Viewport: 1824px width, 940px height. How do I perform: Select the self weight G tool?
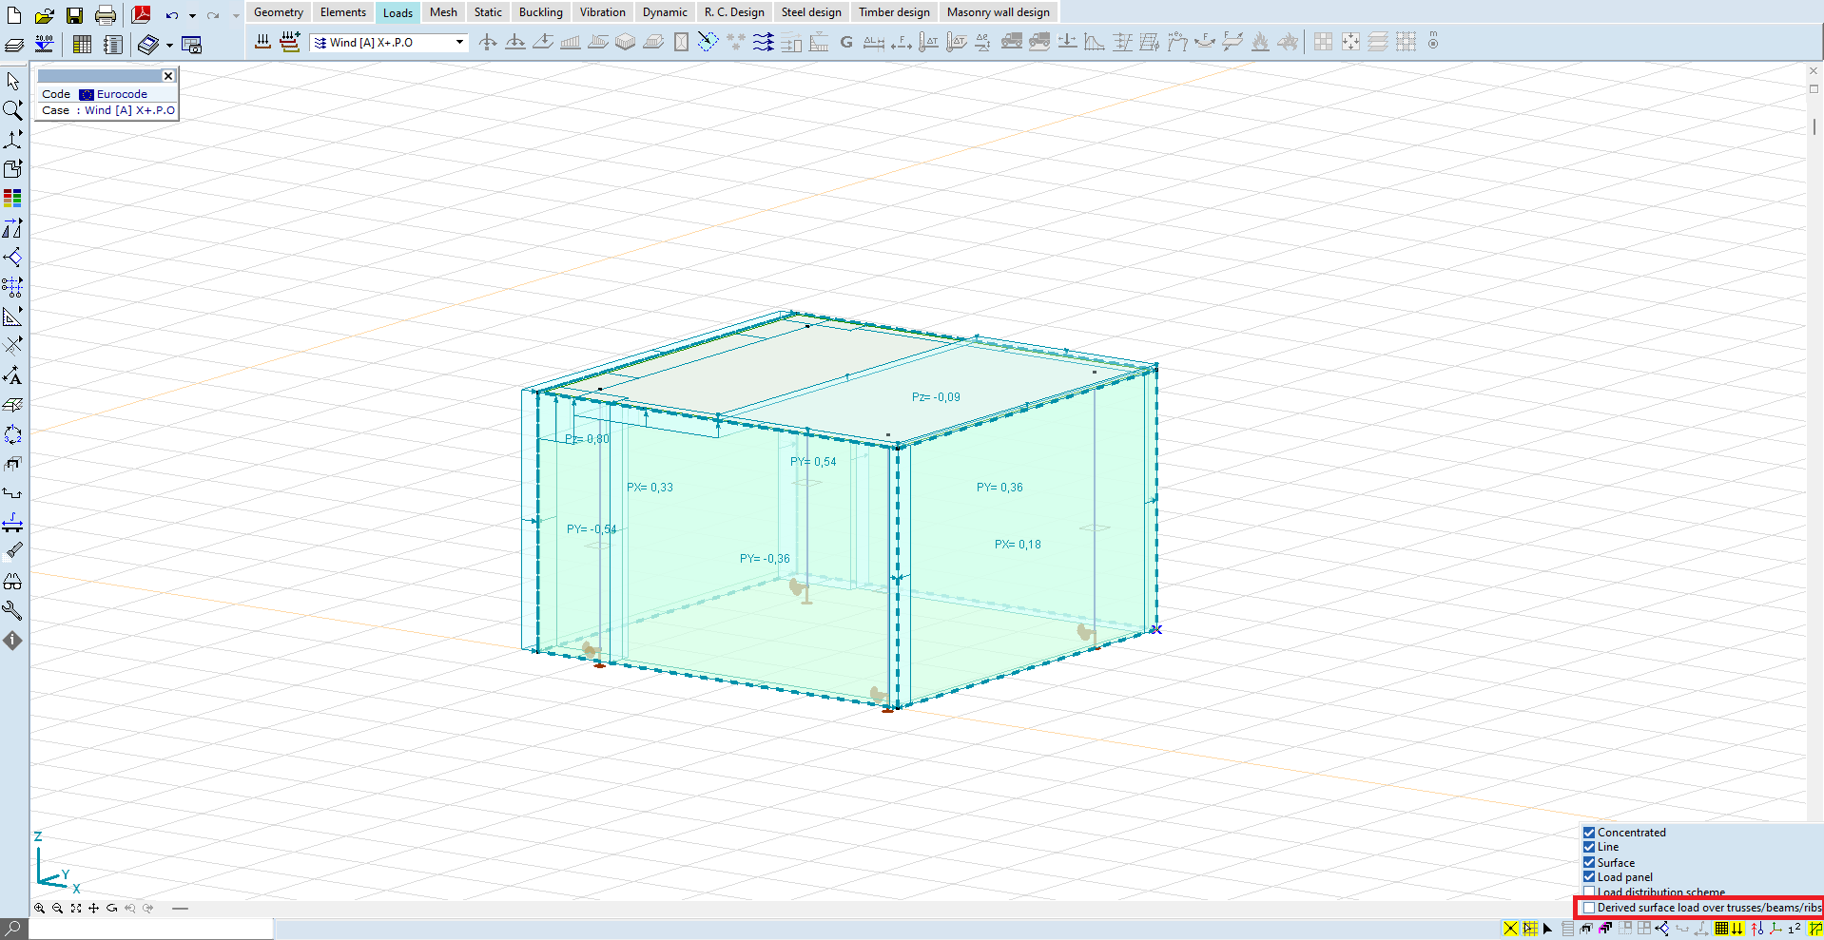[846, 42]
